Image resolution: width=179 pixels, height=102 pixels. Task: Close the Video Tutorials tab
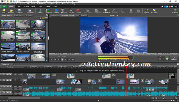coord(87,16)
